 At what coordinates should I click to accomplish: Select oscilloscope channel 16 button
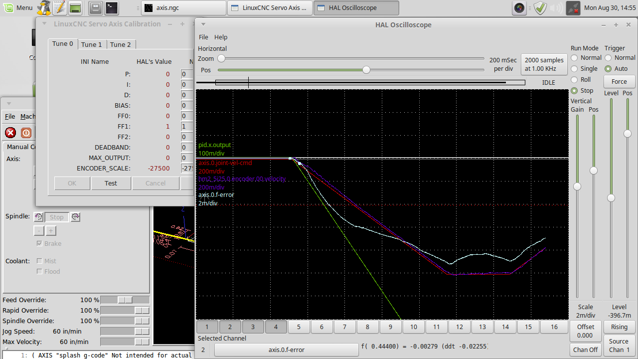coord(554,327)
